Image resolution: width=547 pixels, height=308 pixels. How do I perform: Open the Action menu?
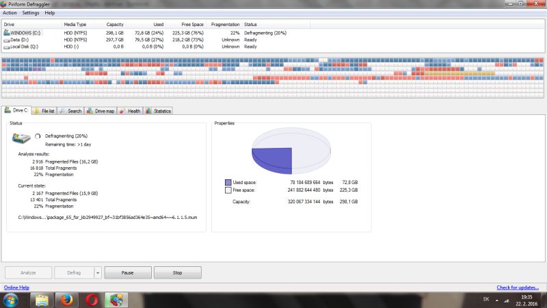10,13
